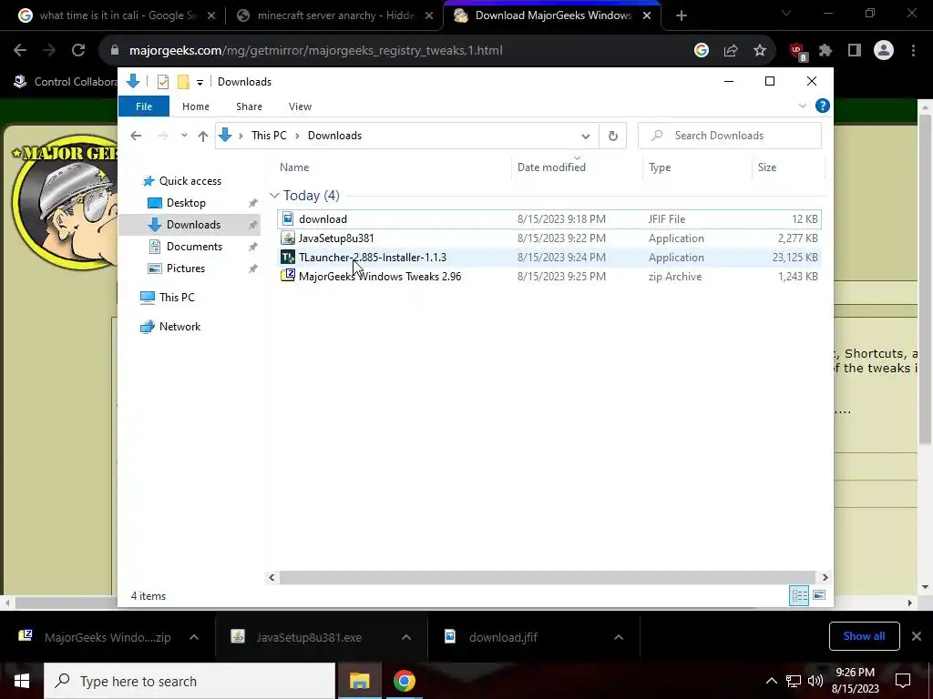The height and width of the screenshot is (699, 933).
Task: Collapse the Today (4) group
Action: tap(274, 196)
